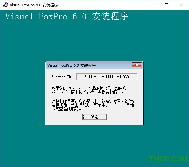Image resolution: width=189 pixels, height=167 pixels.
Task: Select the Product ID field showing 84141-111-1111111-41030
Action: tap(107, 77)
